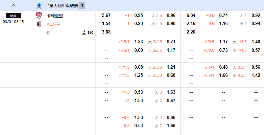Viewport: 264px width, 135px height.
Task: Pick -1/1.5 handicap odds 1.25
Action: tap(139, 75)
